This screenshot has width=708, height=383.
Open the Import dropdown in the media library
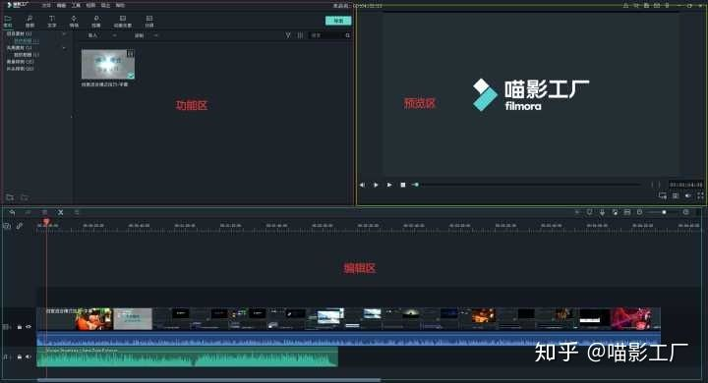(101, 35)
